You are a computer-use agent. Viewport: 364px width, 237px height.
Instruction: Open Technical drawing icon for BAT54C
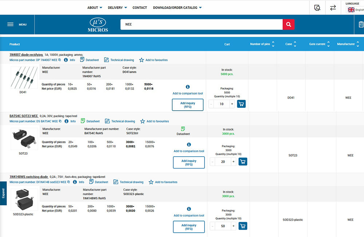coord(107,121)
